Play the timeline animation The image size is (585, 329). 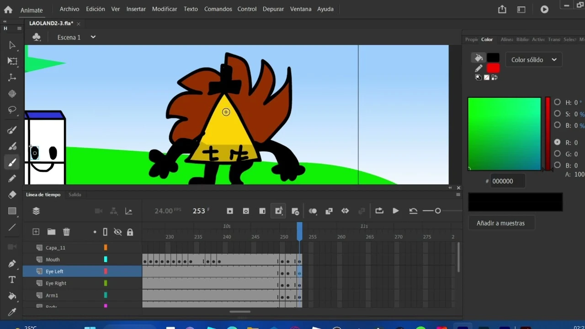tap(396, 211)
